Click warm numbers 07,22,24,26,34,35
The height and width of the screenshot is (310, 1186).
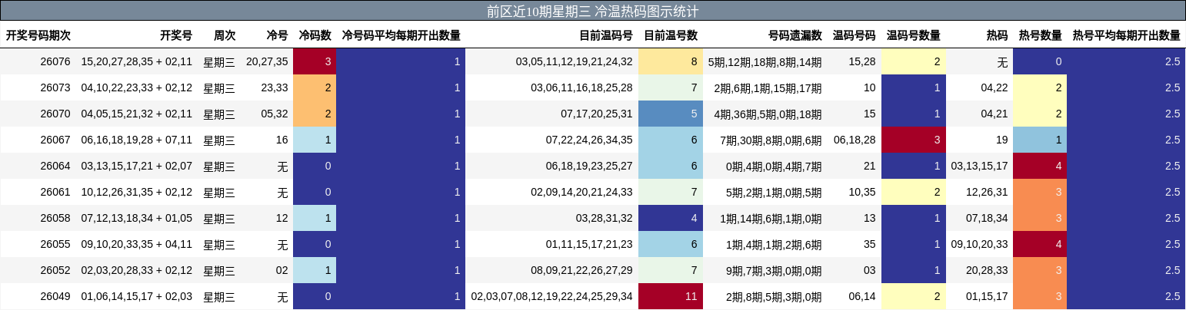tap(589, 140)
